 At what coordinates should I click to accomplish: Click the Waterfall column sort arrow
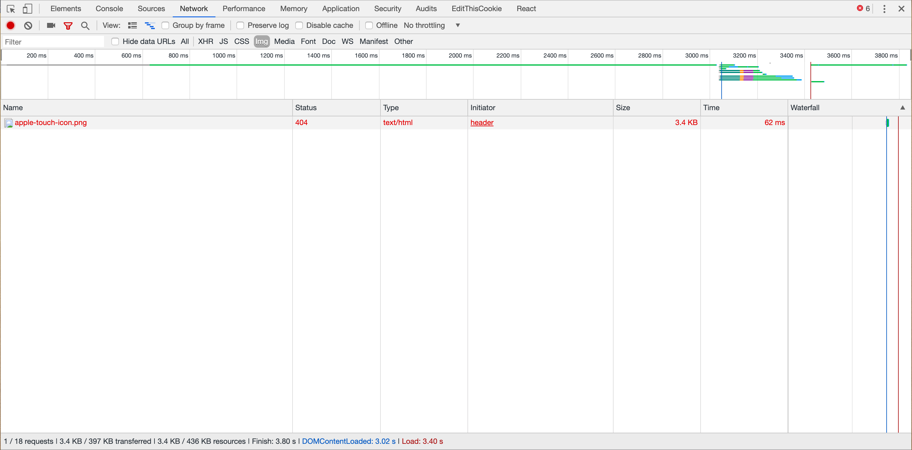tap(902, 108)
